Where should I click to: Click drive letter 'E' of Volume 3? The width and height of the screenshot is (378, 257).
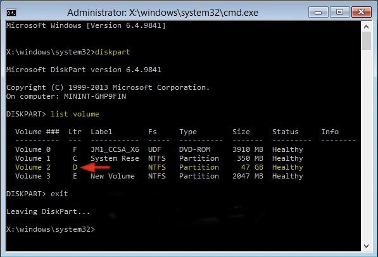(75, 176)
